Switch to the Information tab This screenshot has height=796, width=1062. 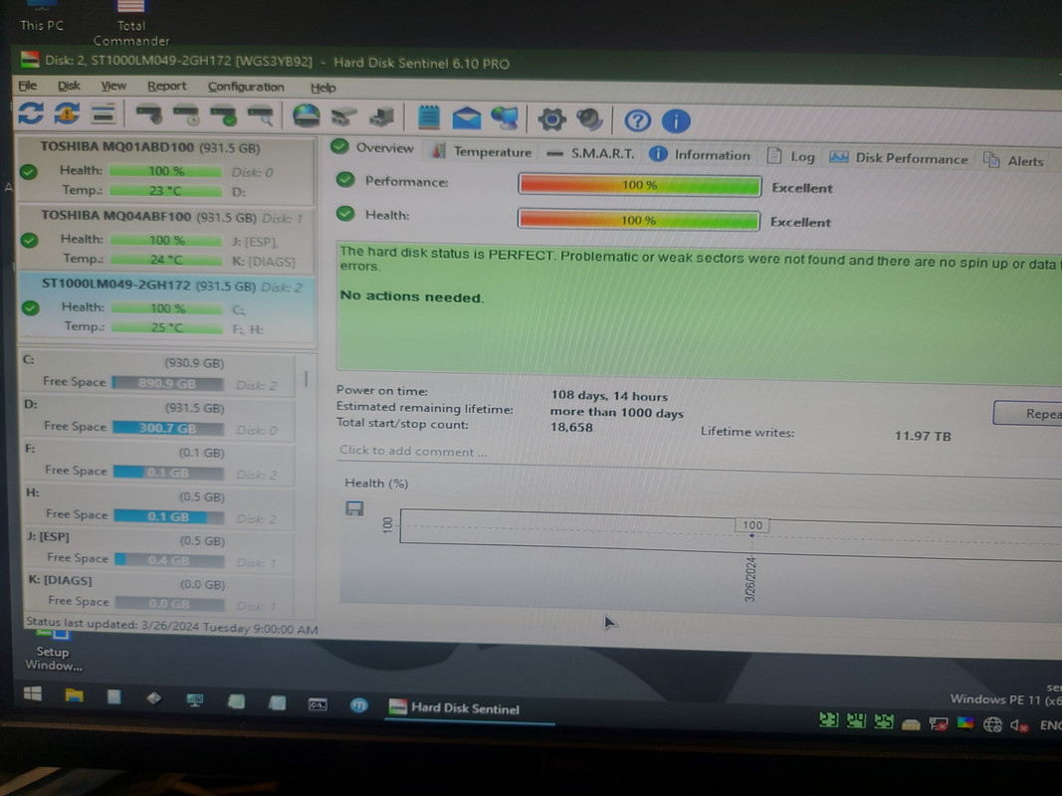700,155
